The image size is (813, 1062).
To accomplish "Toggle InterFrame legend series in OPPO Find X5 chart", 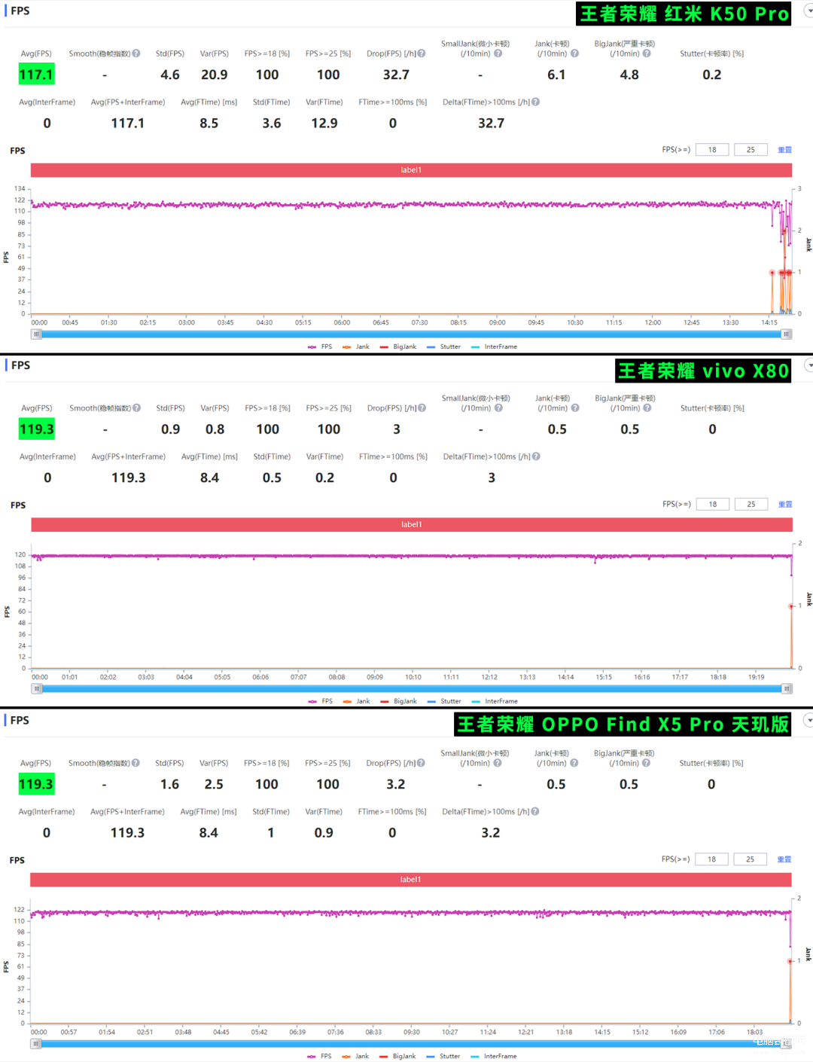I will coord(494,1056).
